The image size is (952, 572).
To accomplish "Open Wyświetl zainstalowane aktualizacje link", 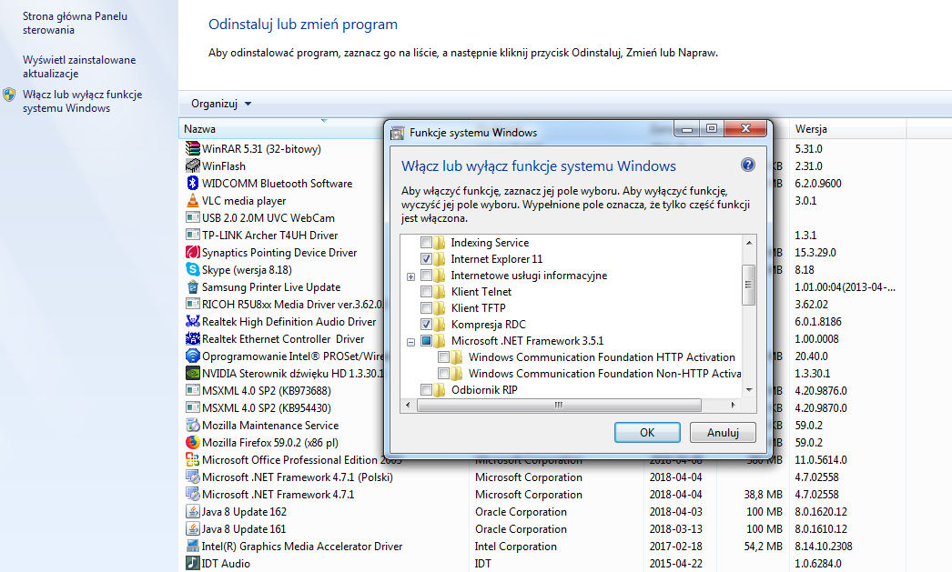I will (79, 66).
